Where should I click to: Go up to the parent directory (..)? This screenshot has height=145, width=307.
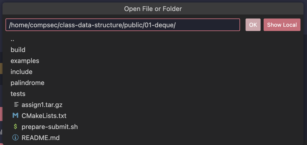coord(13,39)
